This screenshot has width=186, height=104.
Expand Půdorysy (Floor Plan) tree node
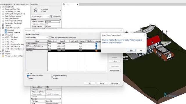click(x=3, y=9)
